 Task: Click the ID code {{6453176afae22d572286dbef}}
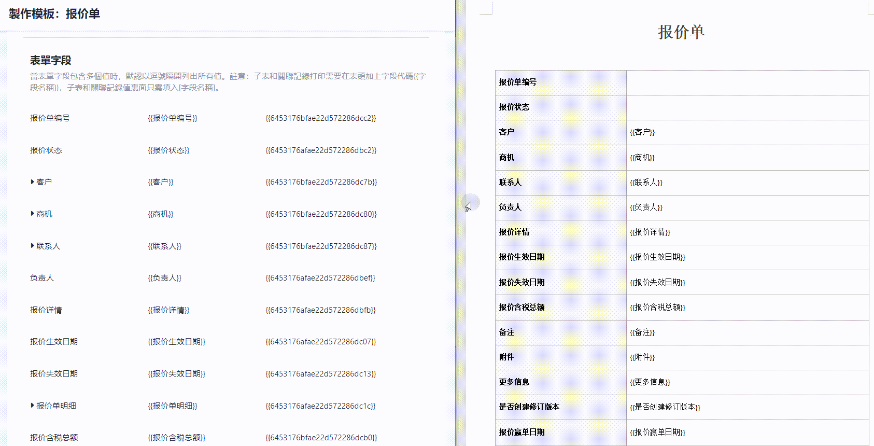point(320,278)
